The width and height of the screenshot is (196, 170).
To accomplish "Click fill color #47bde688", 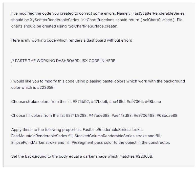I will [x=99, y=116].
